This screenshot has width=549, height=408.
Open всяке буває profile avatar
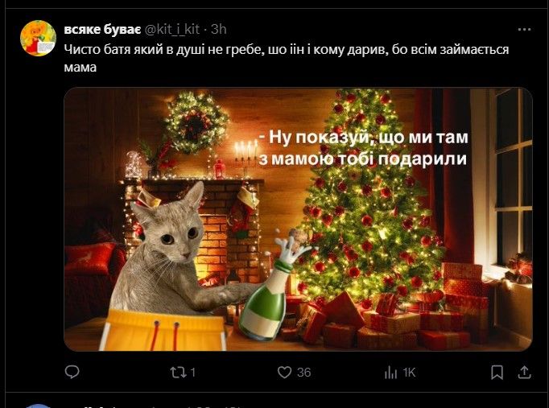tap(38, 38)
